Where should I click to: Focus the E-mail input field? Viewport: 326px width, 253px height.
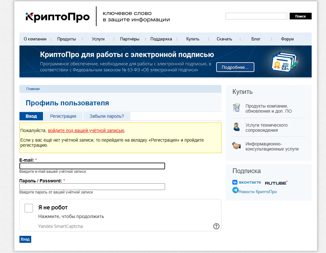[x=92, y=166]
